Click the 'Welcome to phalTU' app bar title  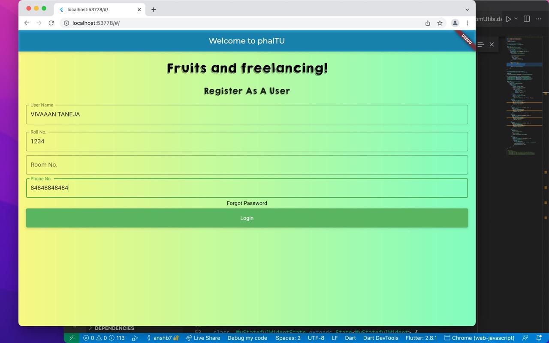click(x=247, y=41)
